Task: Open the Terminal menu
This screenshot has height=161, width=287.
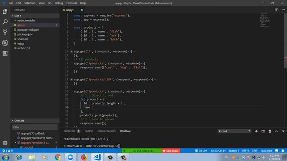Action: click(x=71, y=3)
